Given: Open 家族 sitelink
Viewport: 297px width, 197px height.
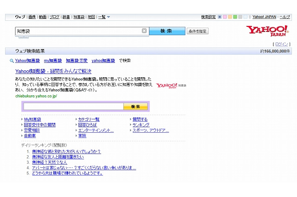Looking at the screenshot, I should [x=82, y=135].
